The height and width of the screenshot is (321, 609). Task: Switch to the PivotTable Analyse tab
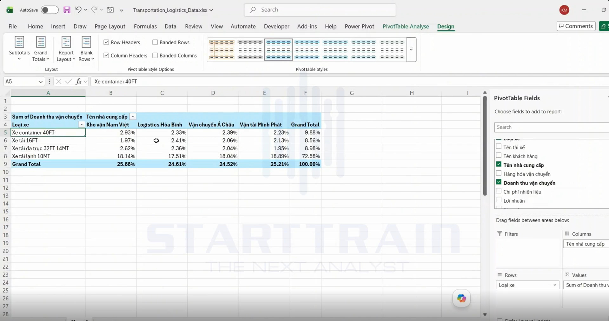(x=406, y=26)
